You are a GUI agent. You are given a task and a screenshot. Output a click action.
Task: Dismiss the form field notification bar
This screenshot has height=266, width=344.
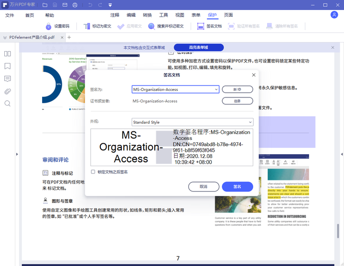point(333,47)
